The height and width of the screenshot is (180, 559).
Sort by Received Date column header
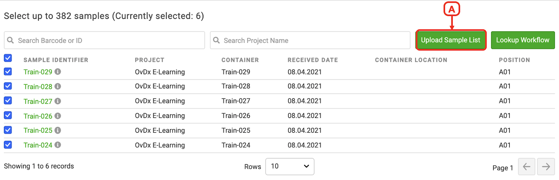click(313, 60)
